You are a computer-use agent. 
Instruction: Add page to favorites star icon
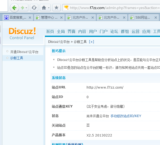point(56,8)
